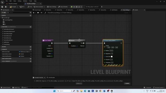Open the Window menu
This screenshot has height=93, width=166.
tap(25, 1)
